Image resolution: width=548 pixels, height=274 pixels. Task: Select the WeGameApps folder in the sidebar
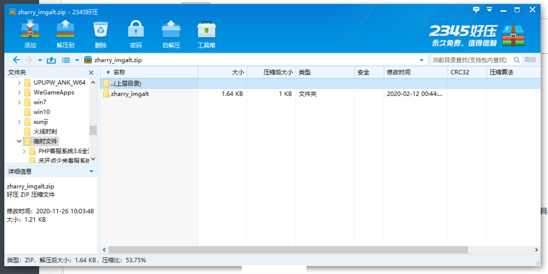tap(45, 92)
